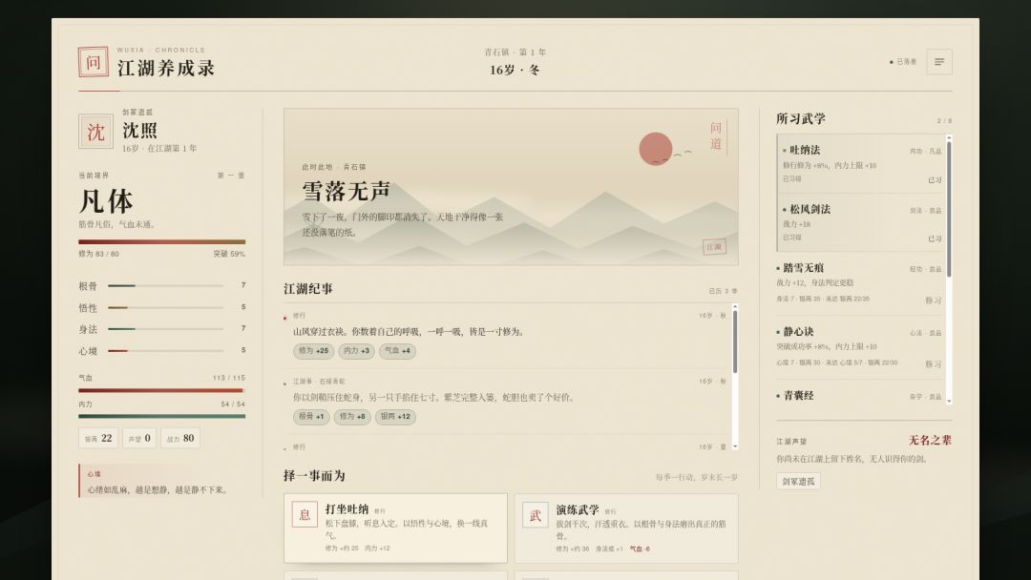
Task: Click the 心境 attribute bar
Action: [x=166, y=351]
